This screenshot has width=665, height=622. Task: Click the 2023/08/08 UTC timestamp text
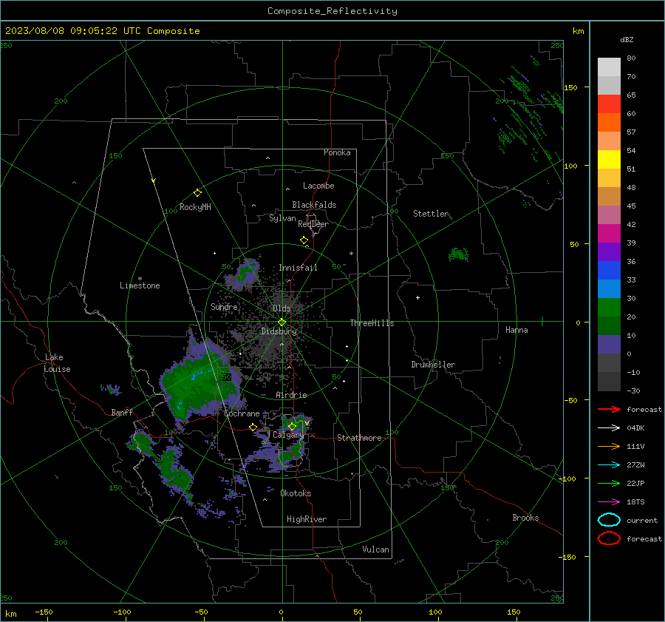click(102, 31)
